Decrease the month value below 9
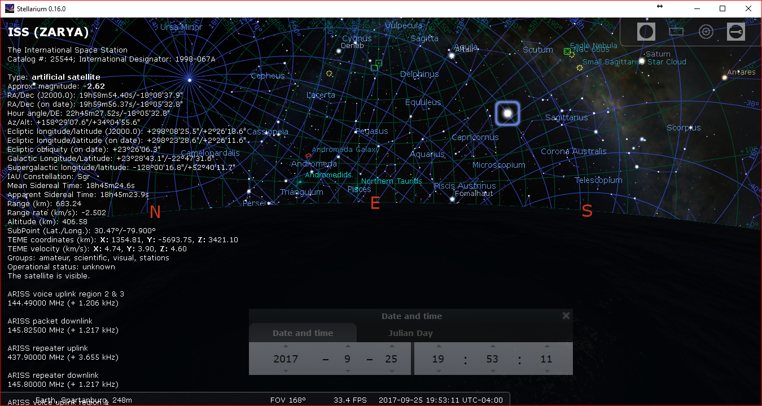Screen dimensions: 762x406 pos(347,370)
